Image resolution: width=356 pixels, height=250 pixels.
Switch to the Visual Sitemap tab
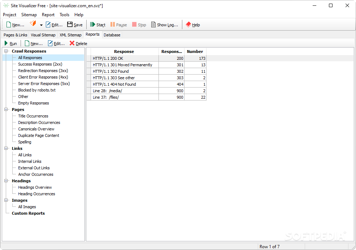pyautogui.click(x=43, y=35)
